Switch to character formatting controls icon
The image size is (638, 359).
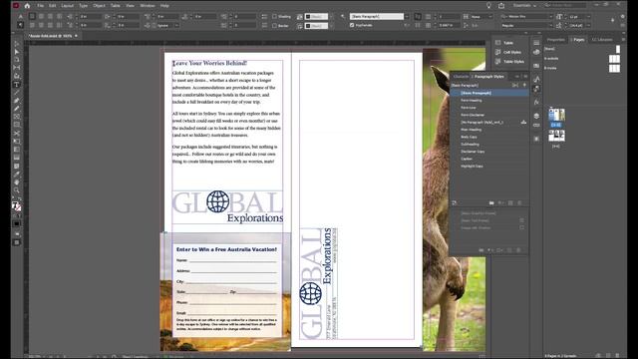(x=20, y=17)
